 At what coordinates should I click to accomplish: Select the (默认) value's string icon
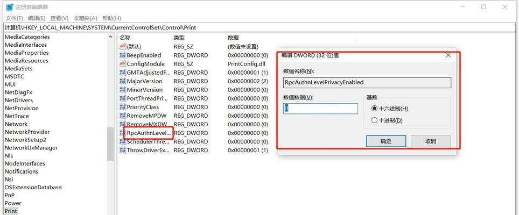(122, 47)
